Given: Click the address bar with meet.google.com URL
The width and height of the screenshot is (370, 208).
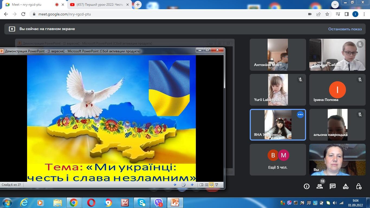Looking at the screenshot, I should click(163, 14).
